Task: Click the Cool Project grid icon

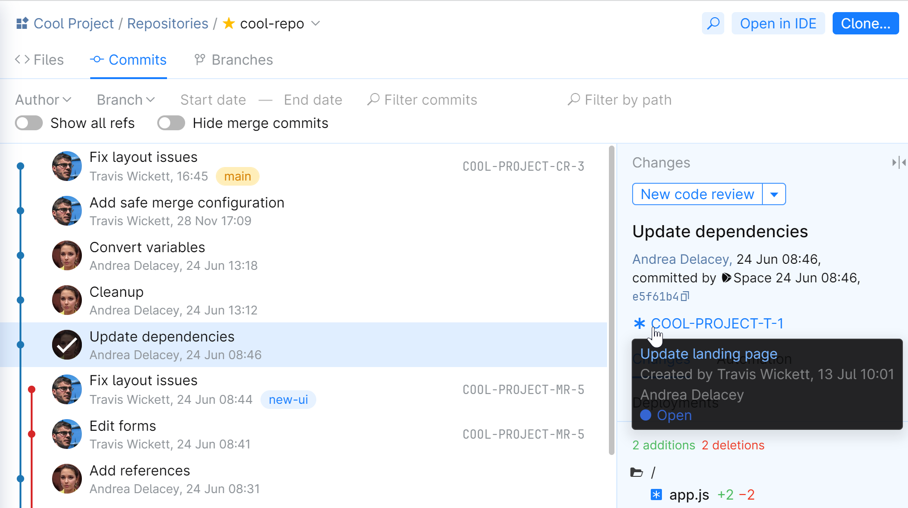Action: pos(22,23)
